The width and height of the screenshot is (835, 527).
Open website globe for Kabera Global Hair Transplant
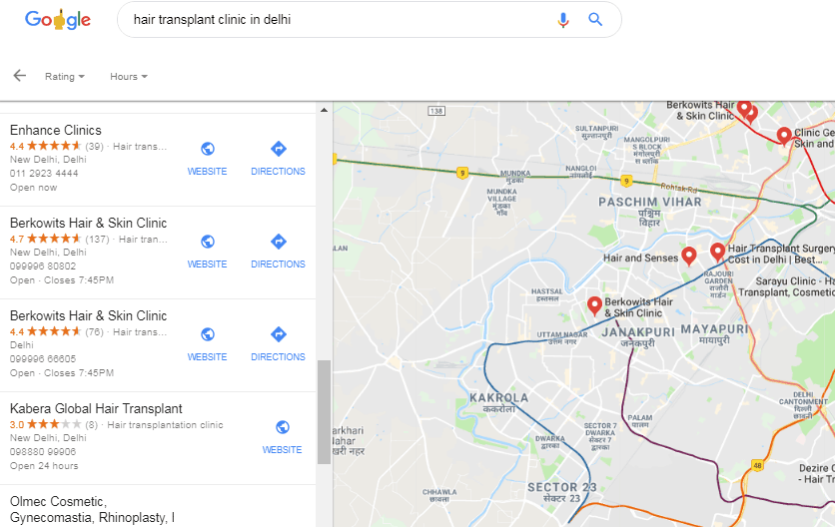(x=283, y=427)
